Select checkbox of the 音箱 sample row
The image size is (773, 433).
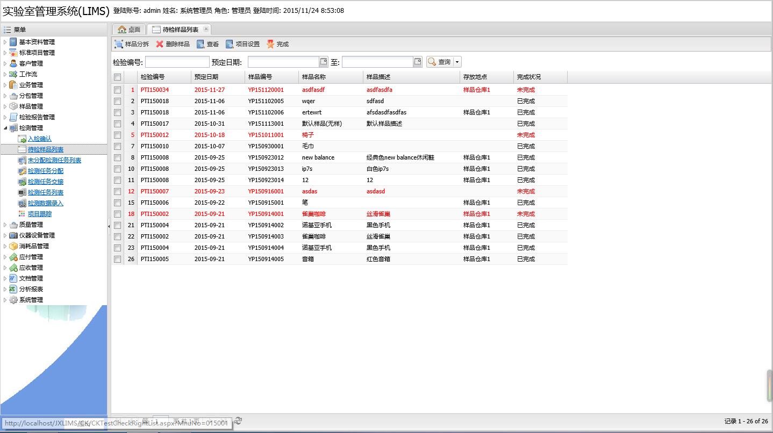pos(117,259)
